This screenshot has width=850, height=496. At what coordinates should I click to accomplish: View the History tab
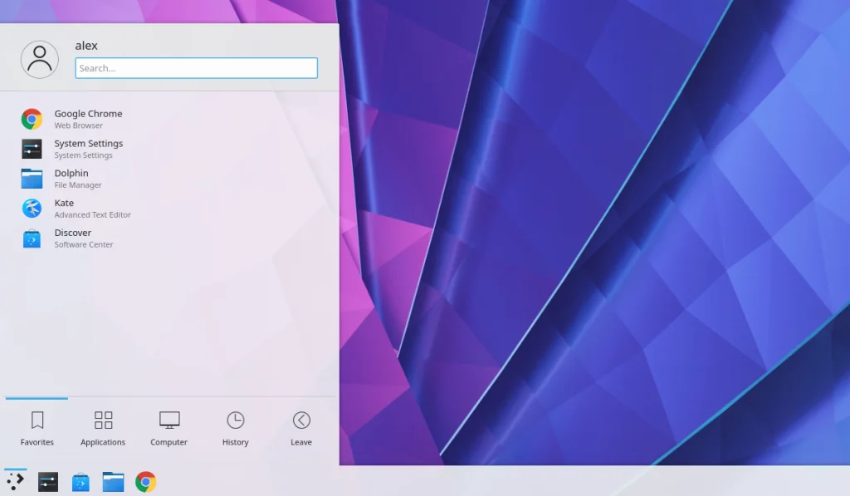[235, 425]
